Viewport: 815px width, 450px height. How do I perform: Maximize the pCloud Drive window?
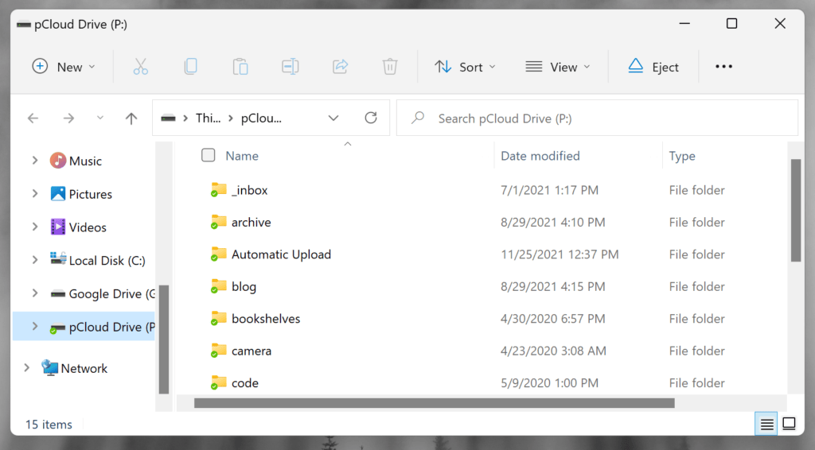732,23
